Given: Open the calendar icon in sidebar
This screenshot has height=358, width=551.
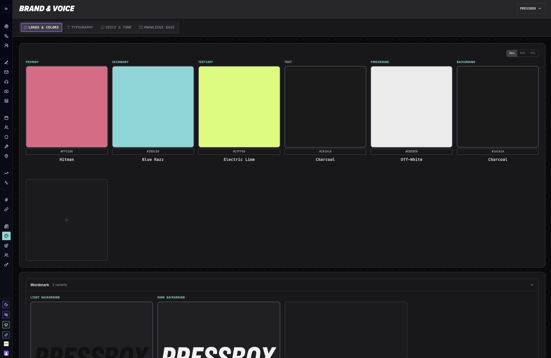Looking at the screenshot, I should pyautogui.click(x=6, y=118).
